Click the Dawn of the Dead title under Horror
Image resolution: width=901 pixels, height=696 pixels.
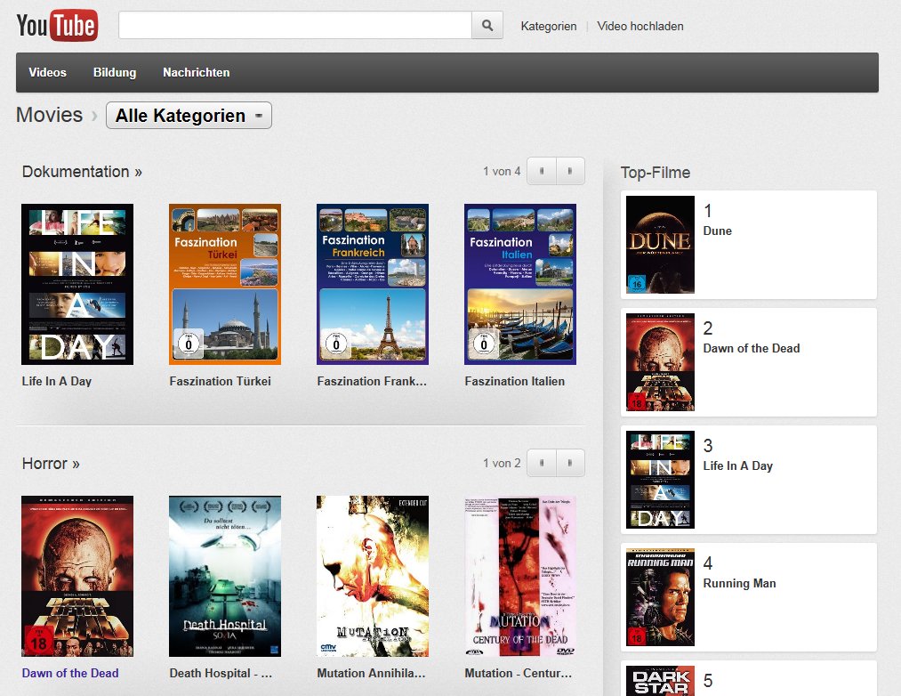point(70,673)
